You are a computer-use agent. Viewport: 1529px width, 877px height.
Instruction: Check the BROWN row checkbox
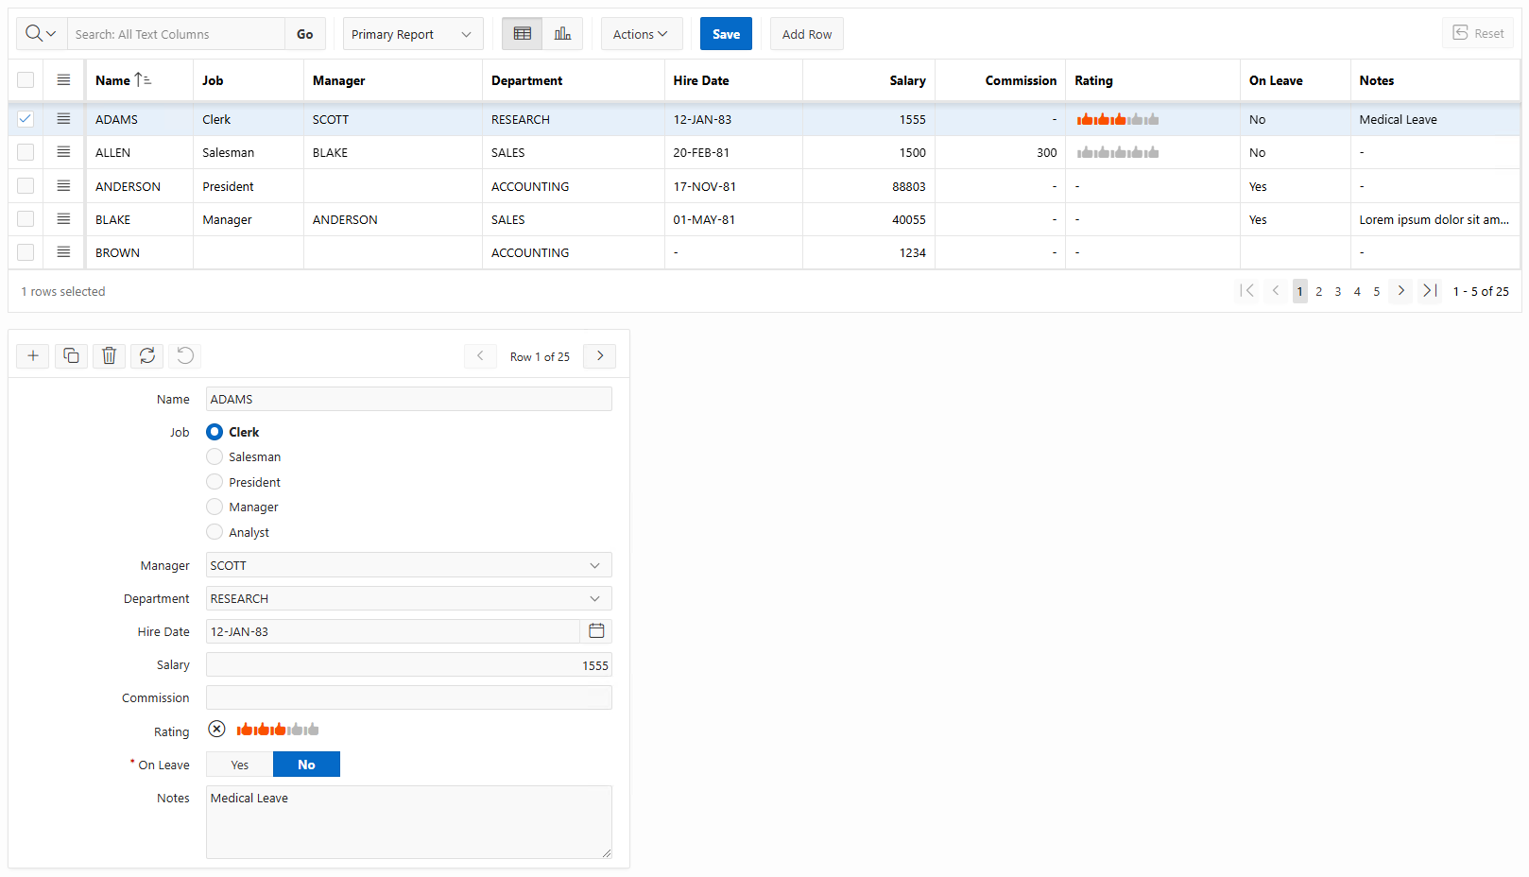tap(26, 252)
